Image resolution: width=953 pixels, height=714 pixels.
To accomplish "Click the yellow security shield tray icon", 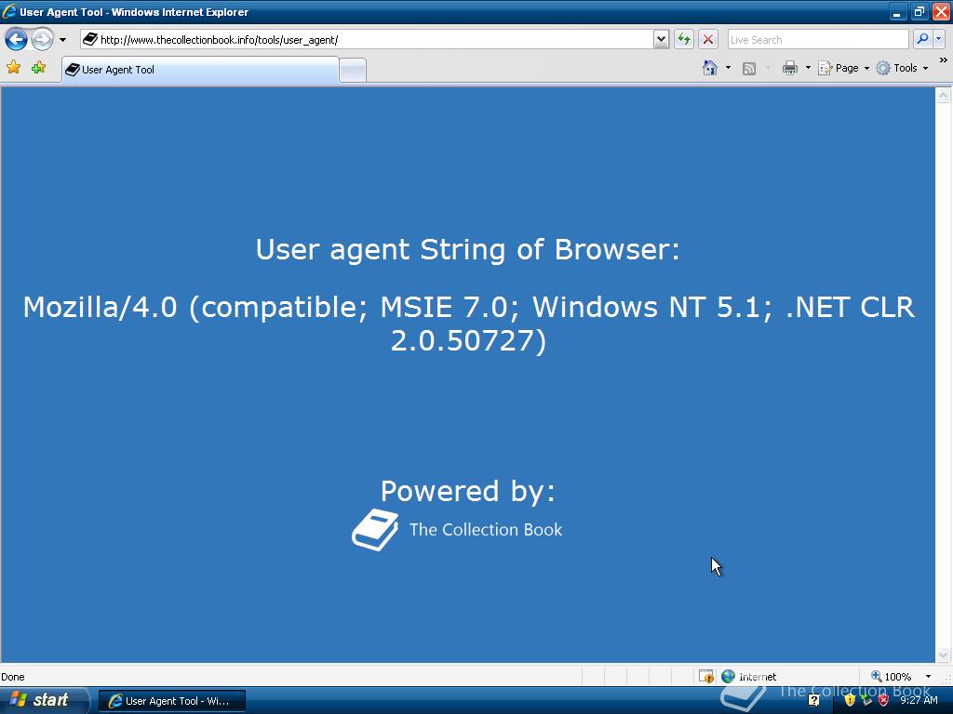I will pos(850,701).
